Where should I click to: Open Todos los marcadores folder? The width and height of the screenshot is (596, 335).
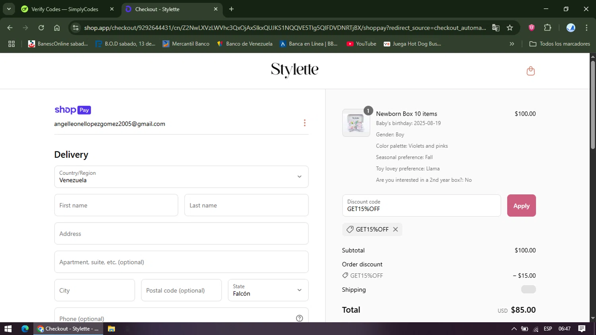tap(559, 44)
